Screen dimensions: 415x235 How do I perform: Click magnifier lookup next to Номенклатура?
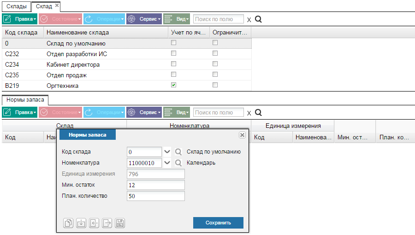pyautogui.click(x=178, y=163)
